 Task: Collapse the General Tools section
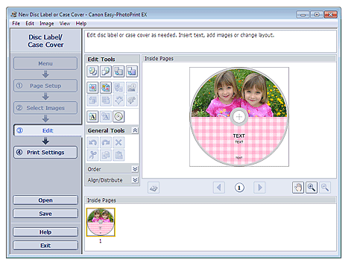point(135,130)
